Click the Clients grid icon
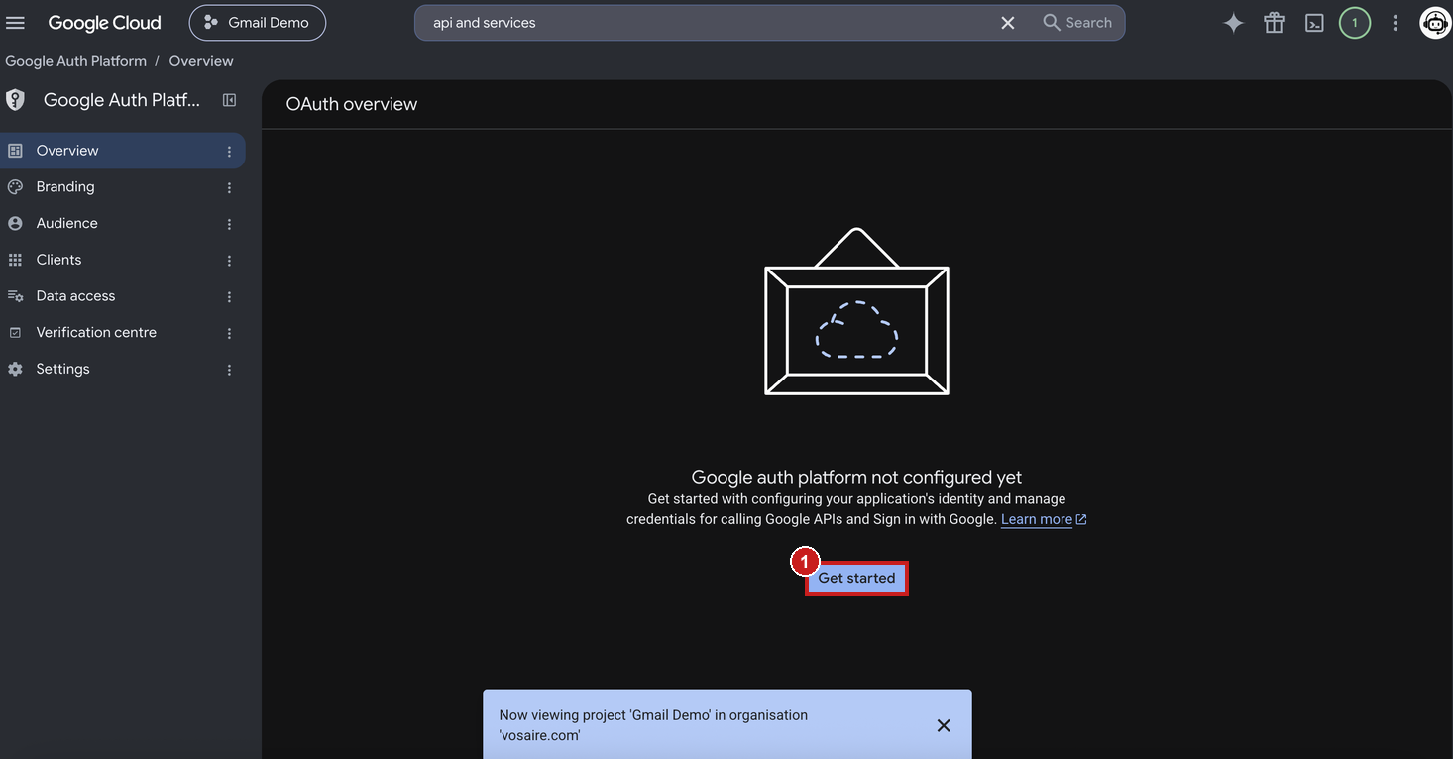This screenshot has width=1453, height=759. 15,260
